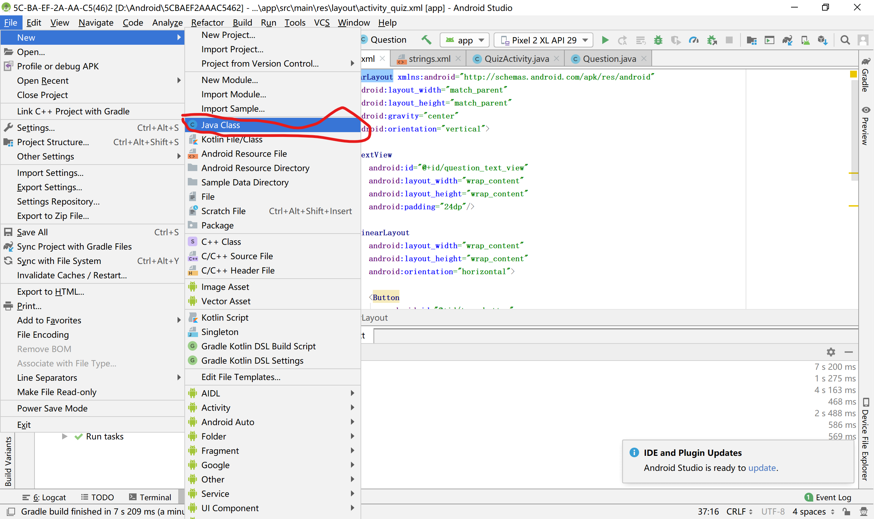Image resolution: width=874 pixels, height=519 pixels.
Task: Toggle the Preview side panel
Action: click(x=865, y=126)
